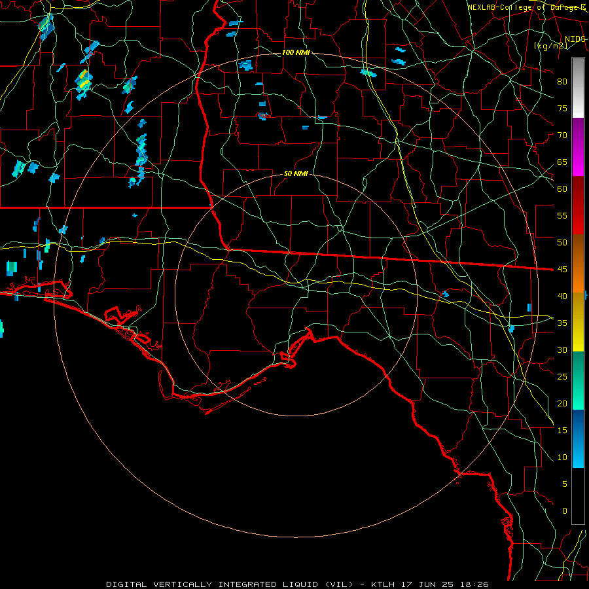Click scale value "10"
The width and height of the screenshot is (589, 589).
(562, 457)
